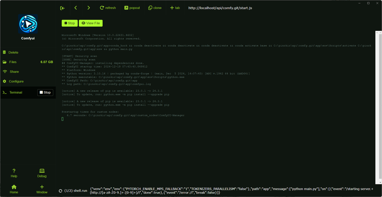
Task: Refresh the current page
Action: click(x=108, y=8)
